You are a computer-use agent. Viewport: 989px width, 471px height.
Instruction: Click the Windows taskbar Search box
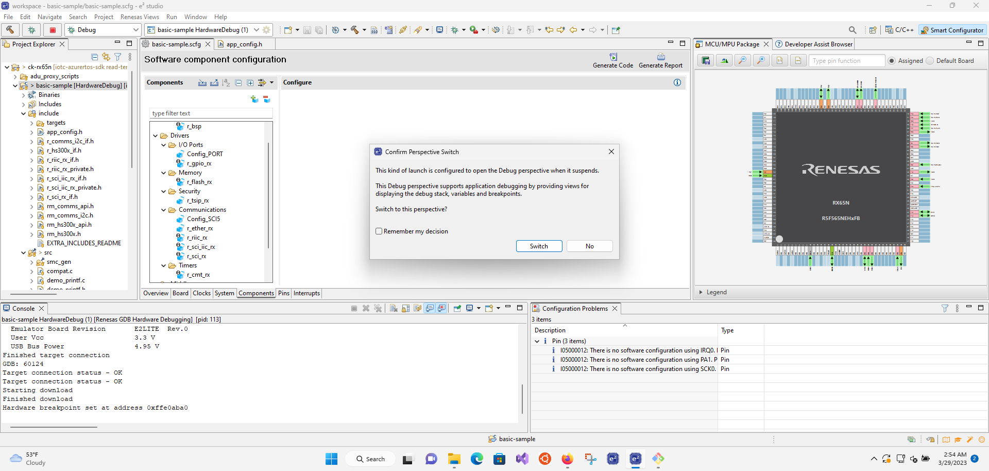(371, 459)
